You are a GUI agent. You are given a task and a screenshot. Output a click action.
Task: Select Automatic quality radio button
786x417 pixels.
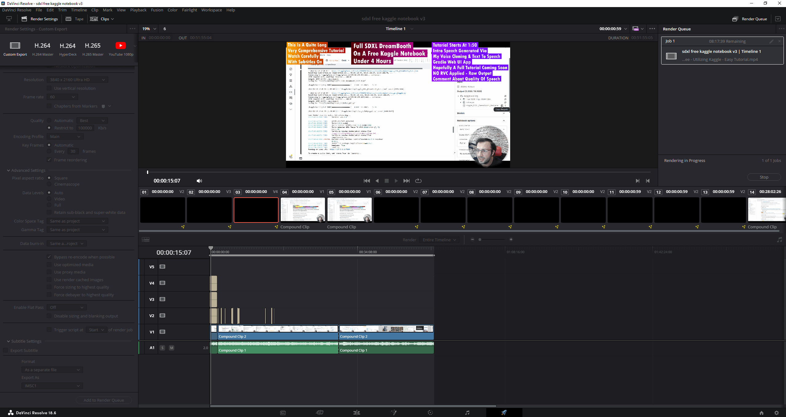[x=49, y=120]
